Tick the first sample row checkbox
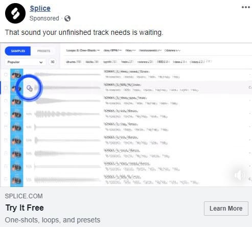The image size is (252, 227). [x=6, y=74]
